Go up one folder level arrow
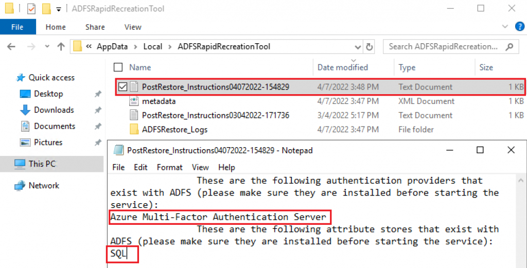This screenshot has width=527, height=268. (x=61, y=47)
